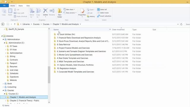
Task: Go up one folder level arrow
Action: 15,24
